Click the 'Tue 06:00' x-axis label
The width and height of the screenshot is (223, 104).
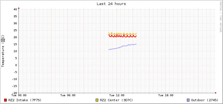pyautogui.click(x=68, y=95)
